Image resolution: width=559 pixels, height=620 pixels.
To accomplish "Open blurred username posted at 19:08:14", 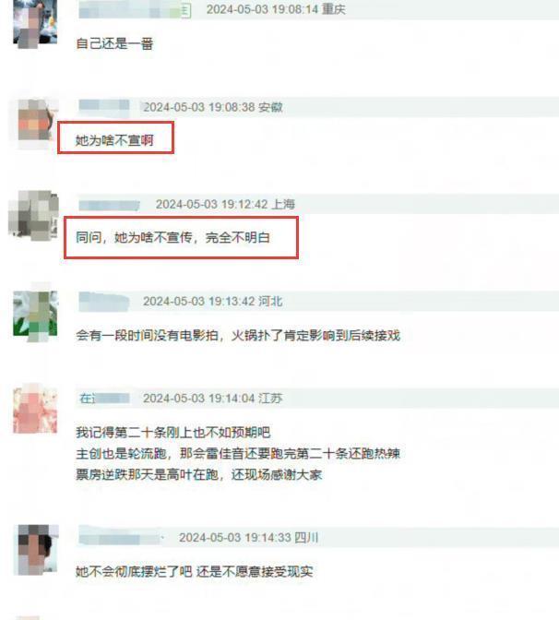I will click(135, 10).
